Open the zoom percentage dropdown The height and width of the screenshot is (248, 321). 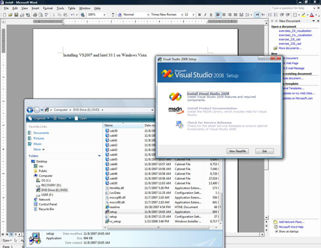(105, 15)
